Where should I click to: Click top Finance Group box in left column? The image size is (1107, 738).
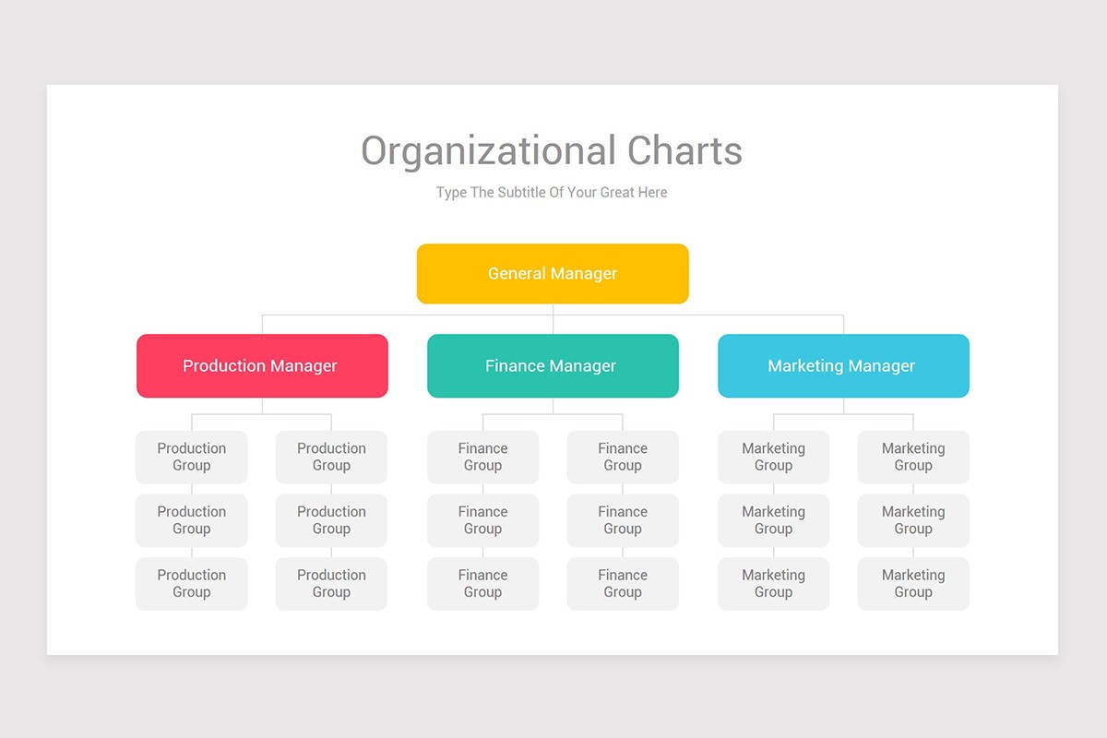(482, 457)
